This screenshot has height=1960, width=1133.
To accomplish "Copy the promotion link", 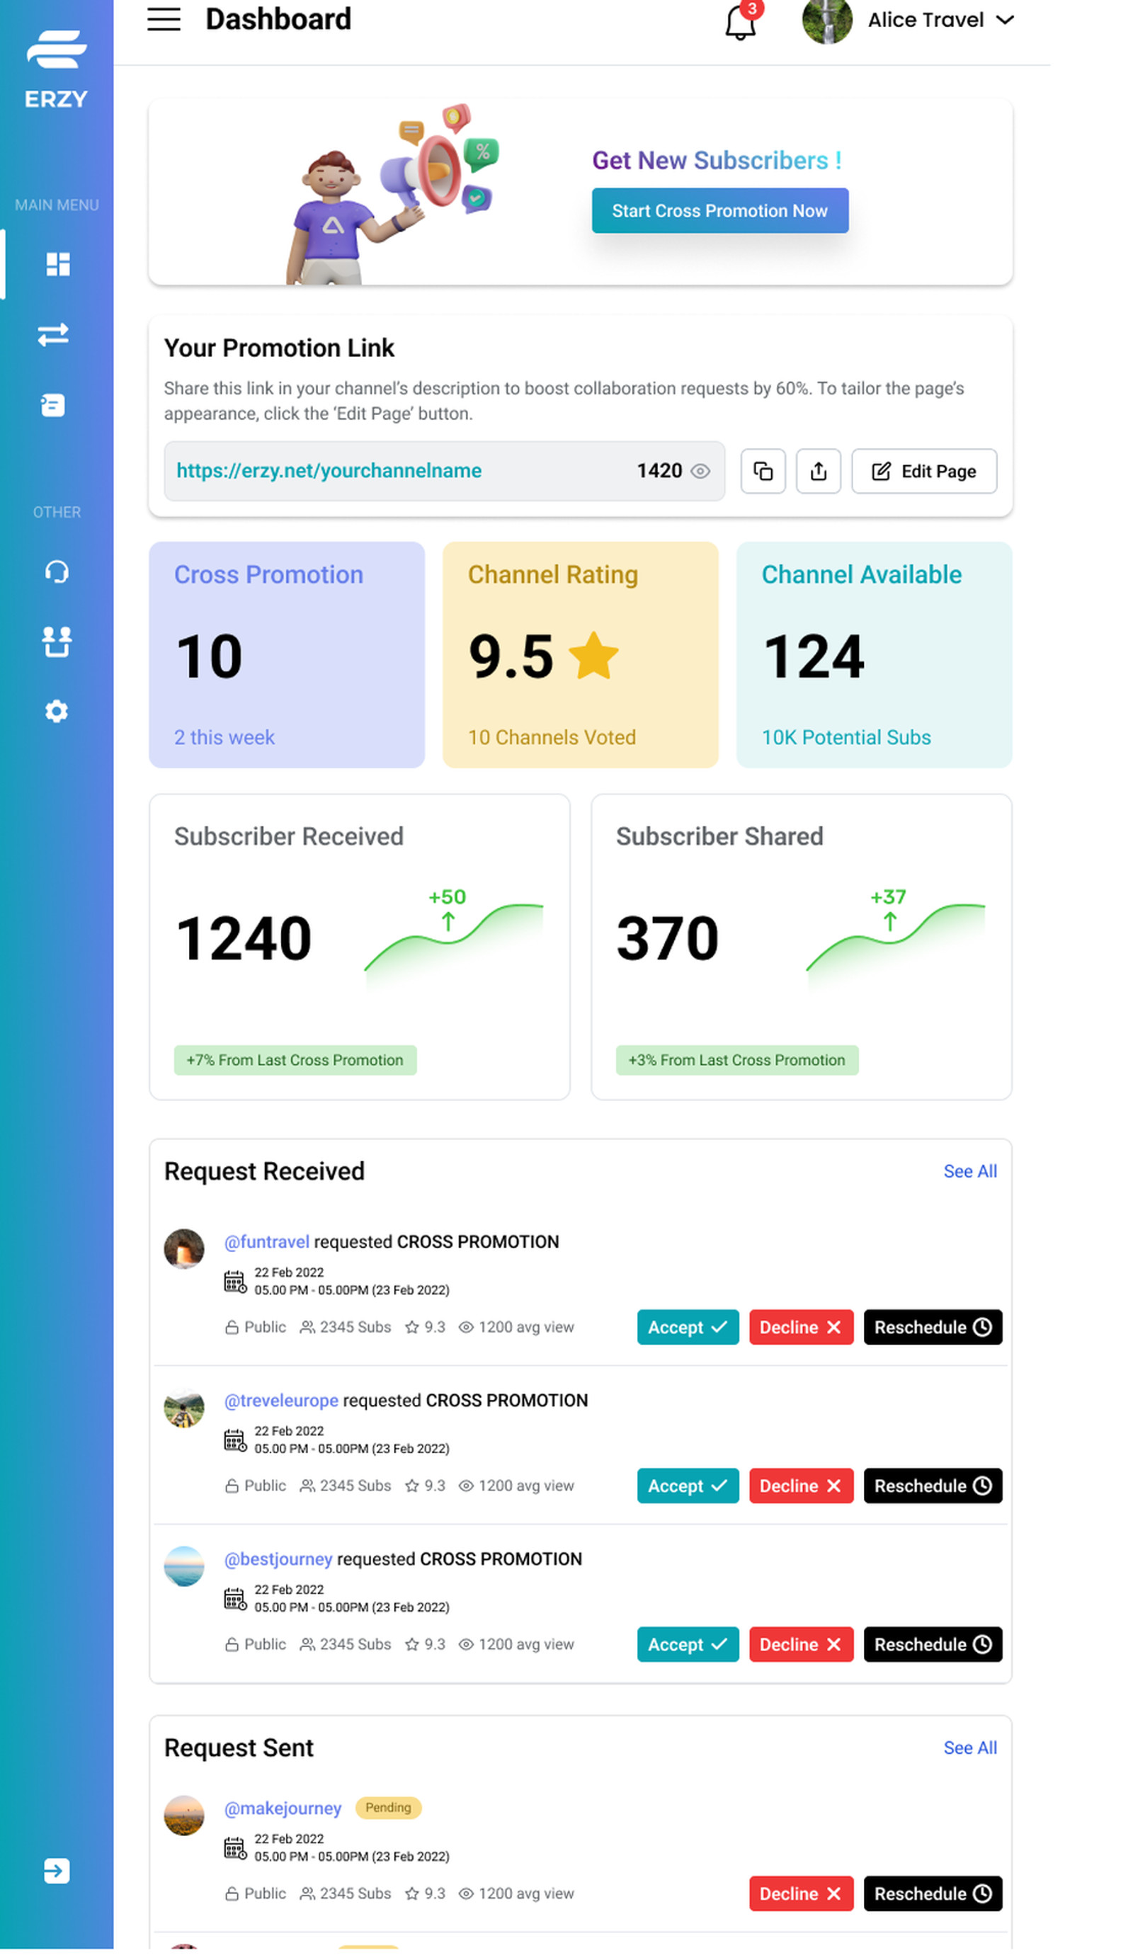I will pos(763,472).
